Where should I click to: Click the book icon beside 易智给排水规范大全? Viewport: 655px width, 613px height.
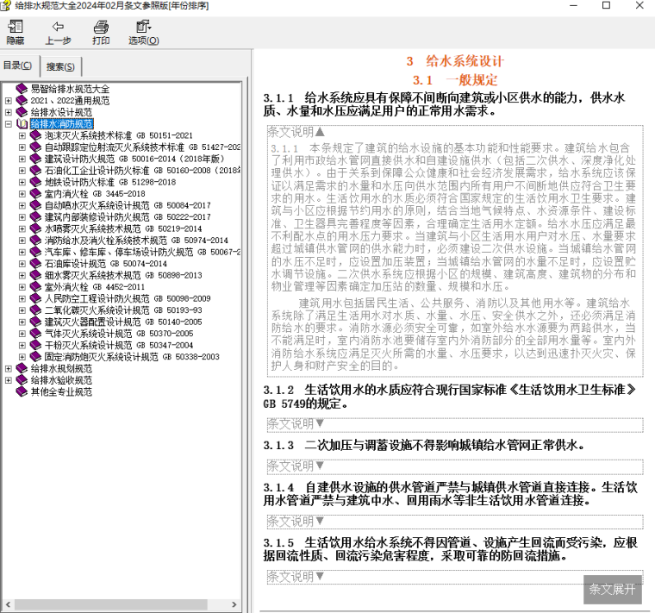pos(22,89)
